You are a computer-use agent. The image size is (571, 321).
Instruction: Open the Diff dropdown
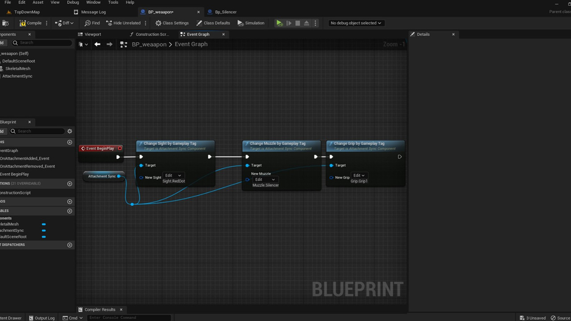click(65, 23)
